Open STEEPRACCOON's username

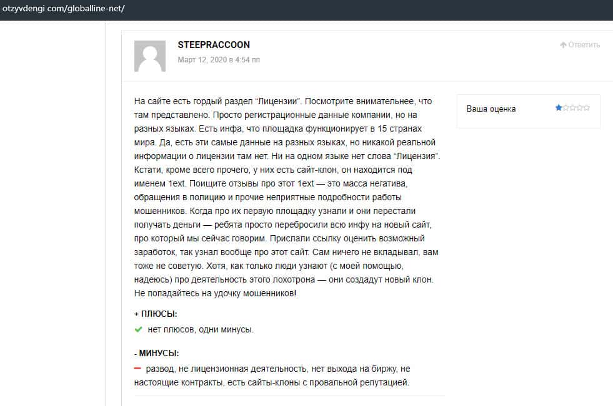[x=214, y=45]
